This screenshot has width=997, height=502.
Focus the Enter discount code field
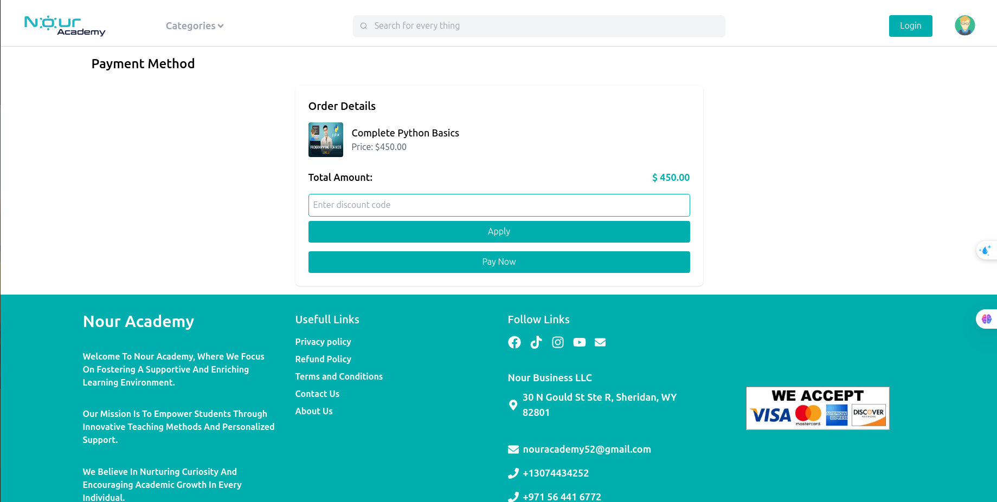[499, 205]
